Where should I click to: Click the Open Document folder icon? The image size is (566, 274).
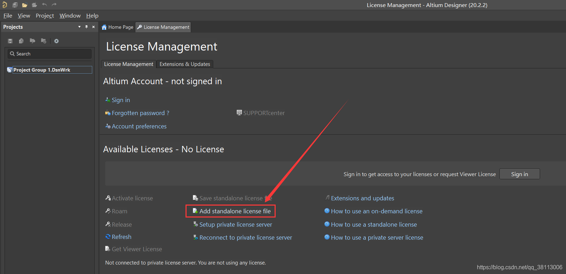pyautogui.click(x=25, y=5)
